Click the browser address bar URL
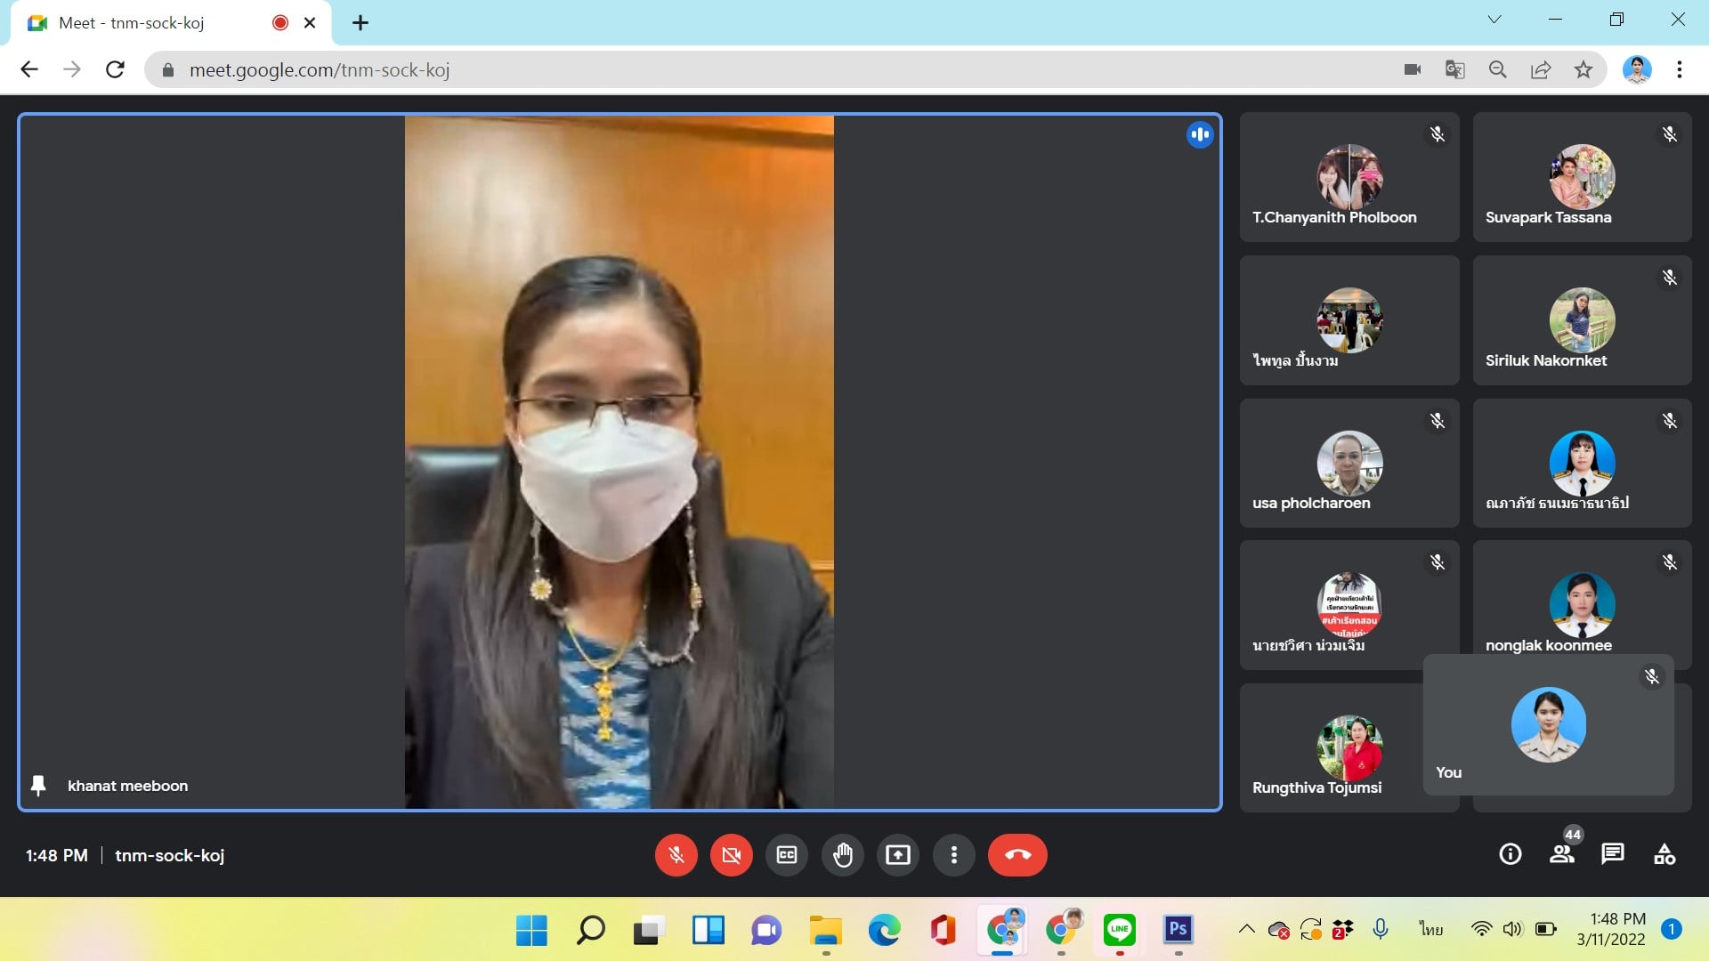Screen dimensions: 1709x961 coord(320,69)
